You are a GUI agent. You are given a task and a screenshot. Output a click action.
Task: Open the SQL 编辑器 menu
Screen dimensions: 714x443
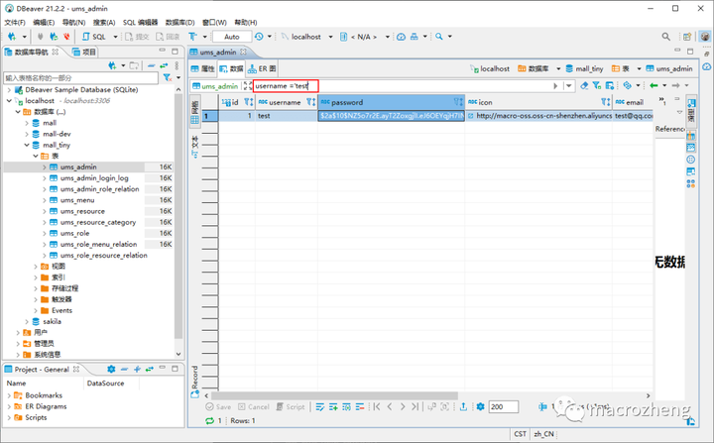point(140,23)
